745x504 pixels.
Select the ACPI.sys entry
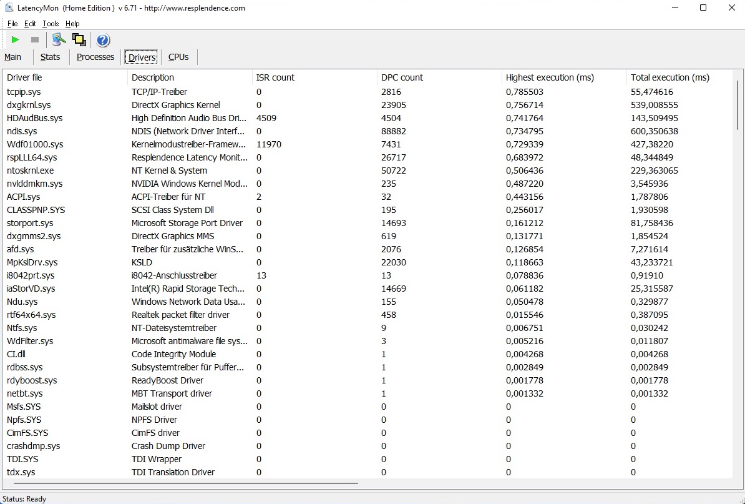[368, 197]
